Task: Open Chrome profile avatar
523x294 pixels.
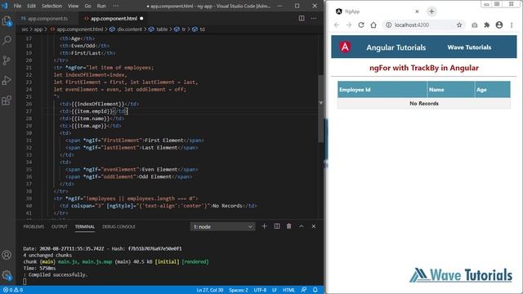Action: click(499, 25)
